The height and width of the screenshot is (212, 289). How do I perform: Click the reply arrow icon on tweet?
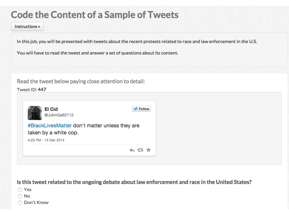(x=132, y=150)
